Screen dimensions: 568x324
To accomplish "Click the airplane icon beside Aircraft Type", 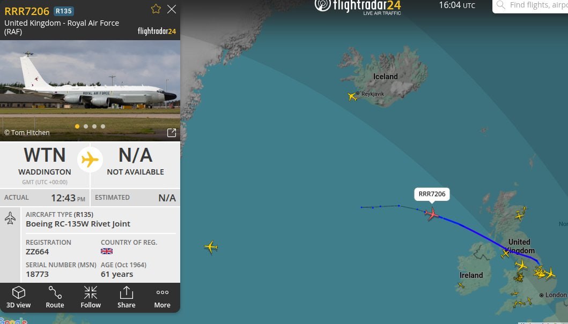I will [x=10, y=218].
